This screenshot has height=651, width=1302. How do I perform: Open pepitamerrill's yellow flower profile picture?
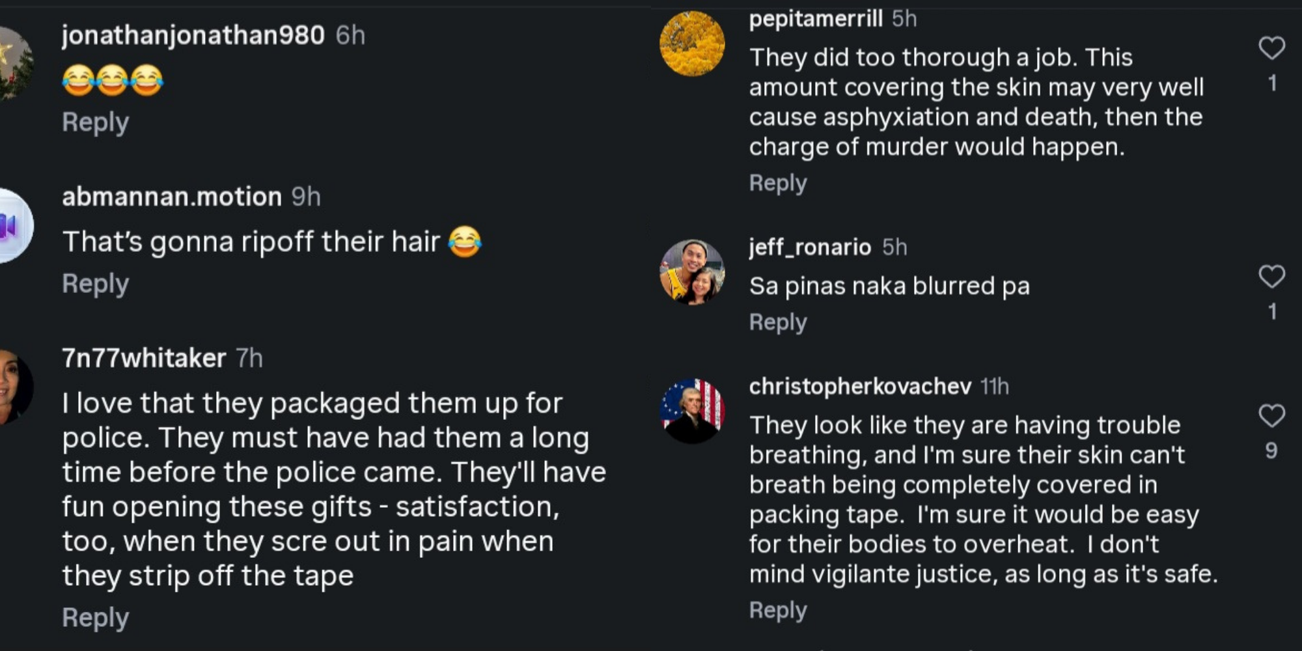692,44
